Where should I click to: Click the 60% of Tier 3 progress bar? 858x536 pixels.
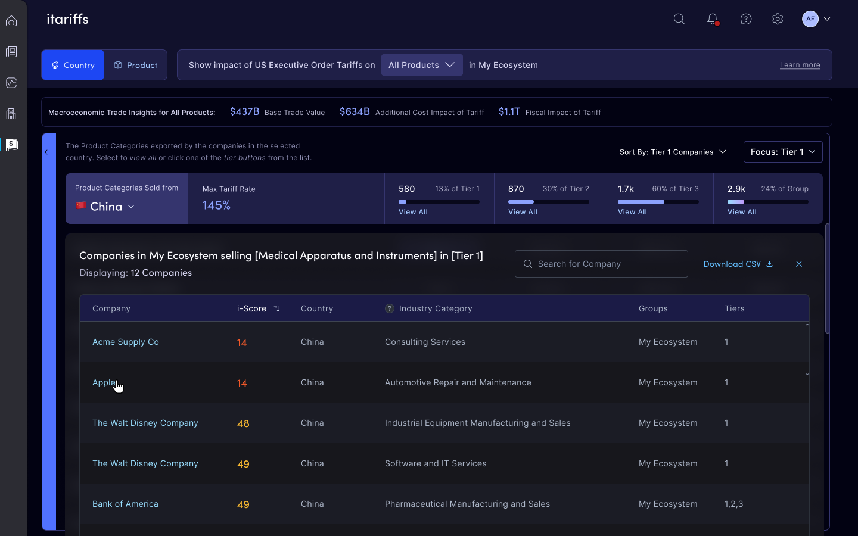pos(658,202)
